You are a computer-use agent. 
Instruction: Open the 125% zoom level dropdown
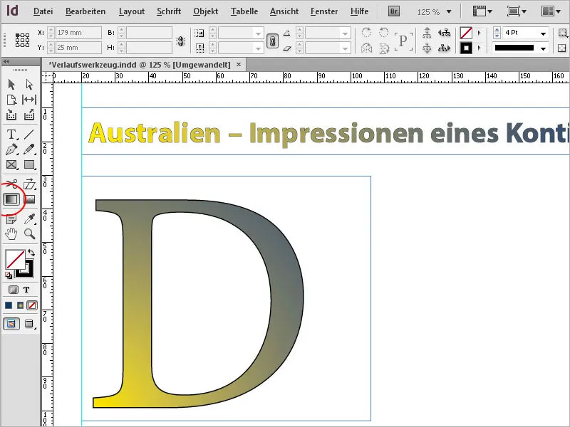pos(449,11)
